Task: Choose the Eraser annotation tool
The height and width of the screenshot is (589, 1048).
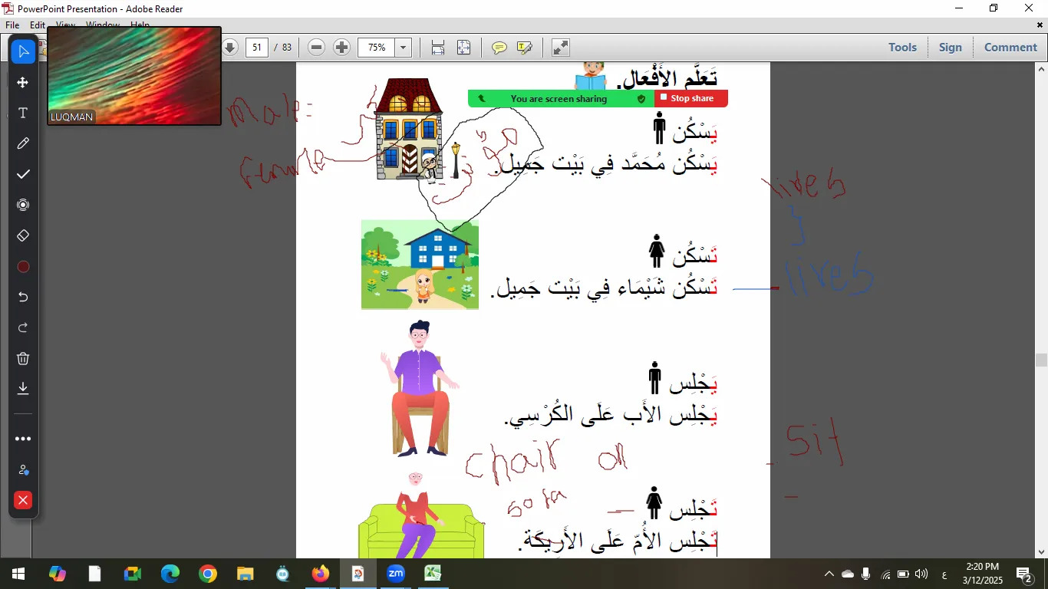Action: [x=23, y=235]
